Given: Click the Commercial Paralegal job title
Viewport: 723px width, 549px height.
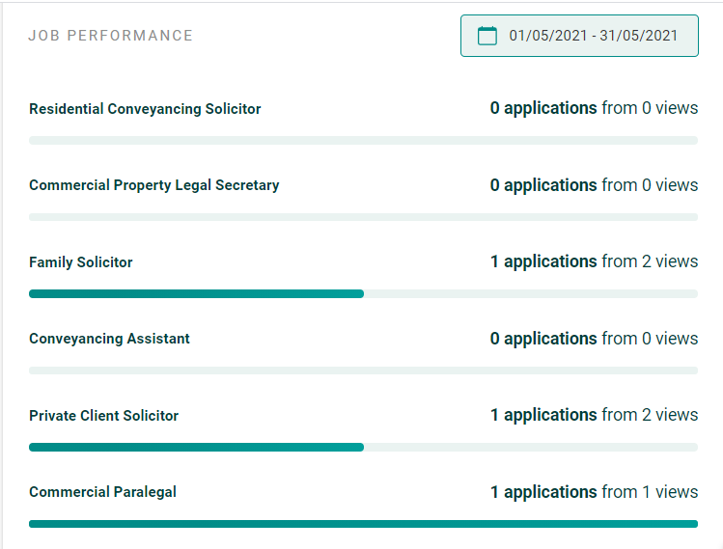Looking at the screenshot, I should (102, 492).
